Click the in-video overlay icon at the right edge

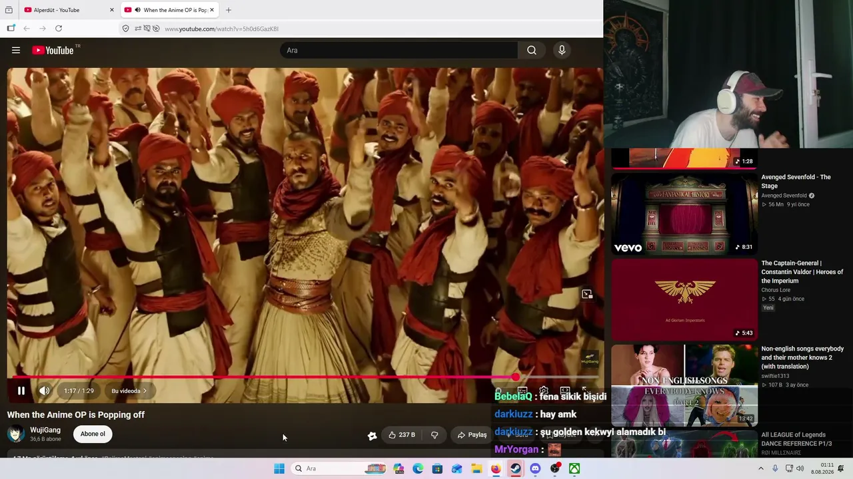pos(587,294)
